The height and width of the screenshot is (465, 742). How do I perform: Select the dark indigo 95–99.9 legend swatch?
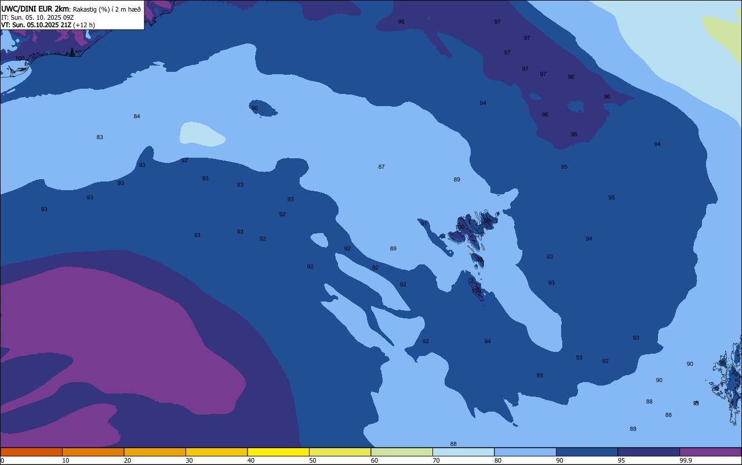click(649, 452)
